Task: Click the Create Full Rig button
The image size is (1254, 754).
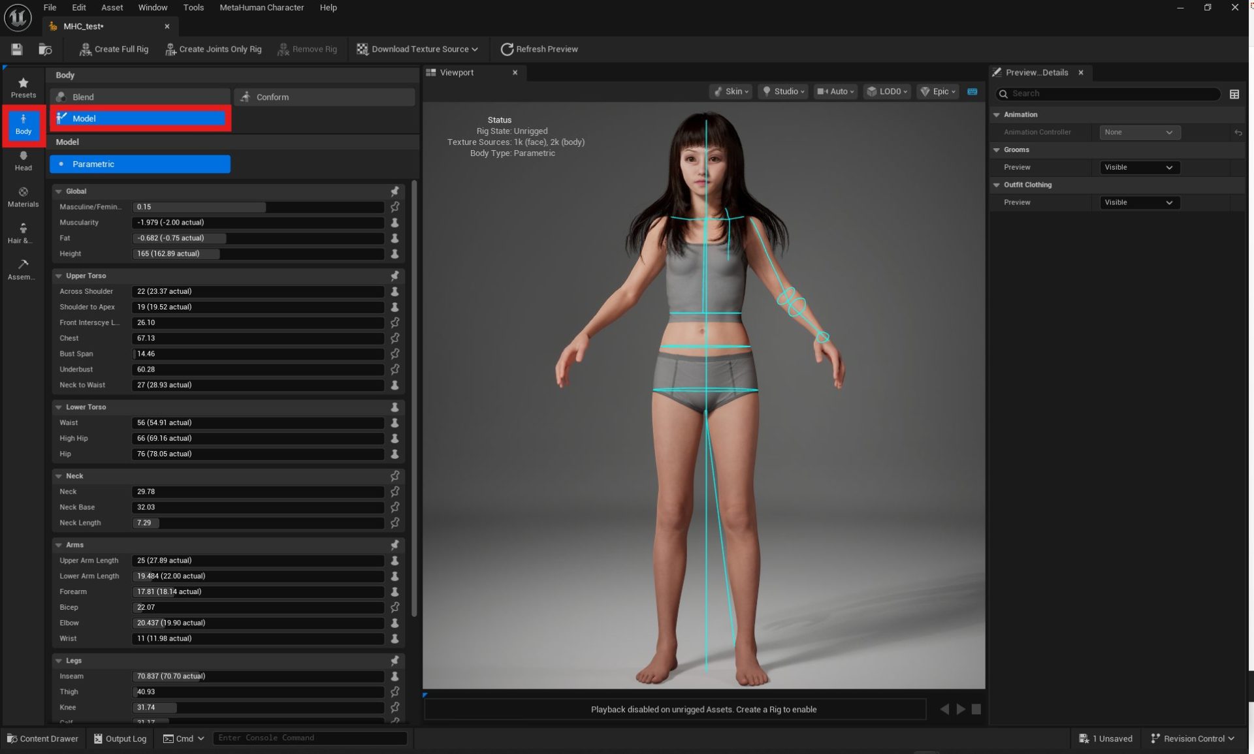Action: coord(113,49)
